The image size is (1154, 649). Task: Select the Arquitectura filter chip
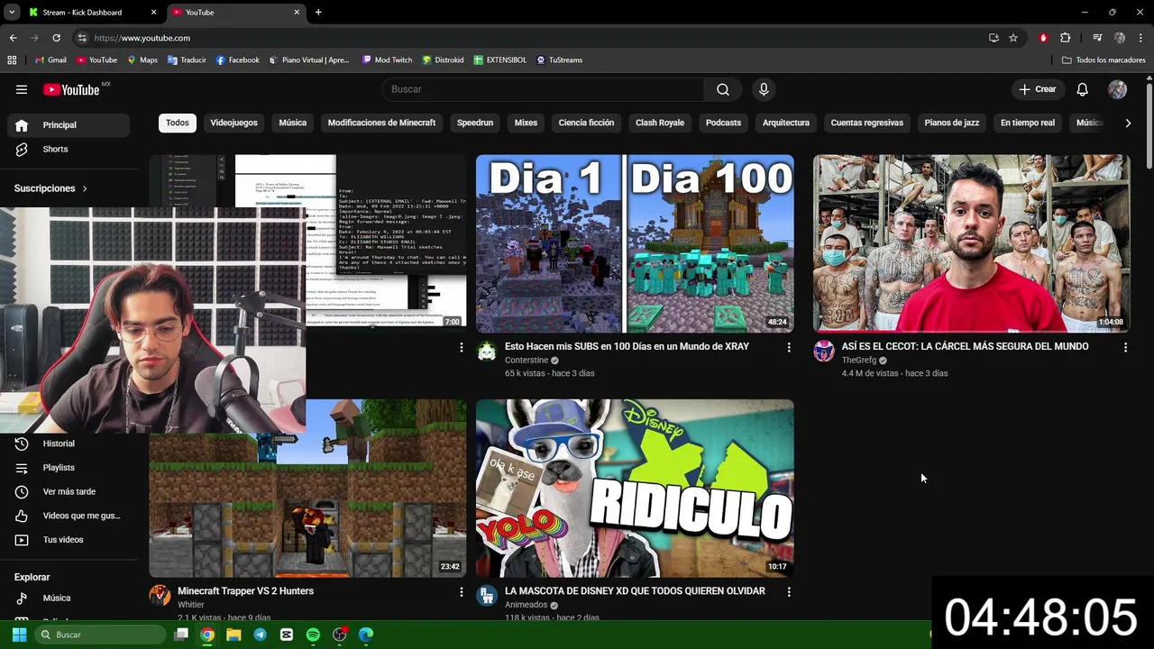(786, 123)
